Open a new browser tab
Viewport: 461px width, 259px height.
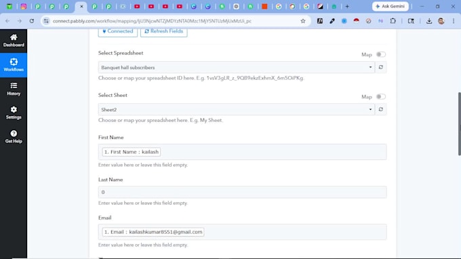coord(347,7)
